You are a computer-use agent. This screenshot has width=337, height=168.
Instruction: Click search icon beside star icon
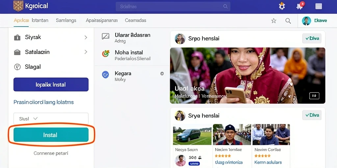coord(288,21)
